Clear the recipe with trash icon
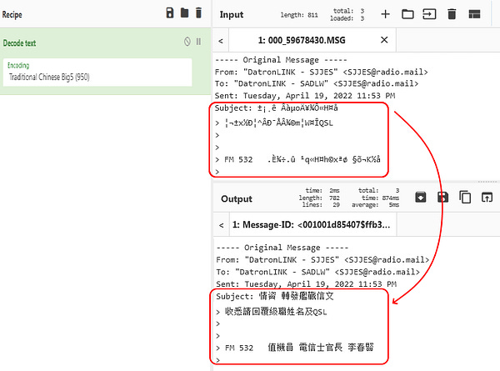500x371 pixels. click(198, 13)
